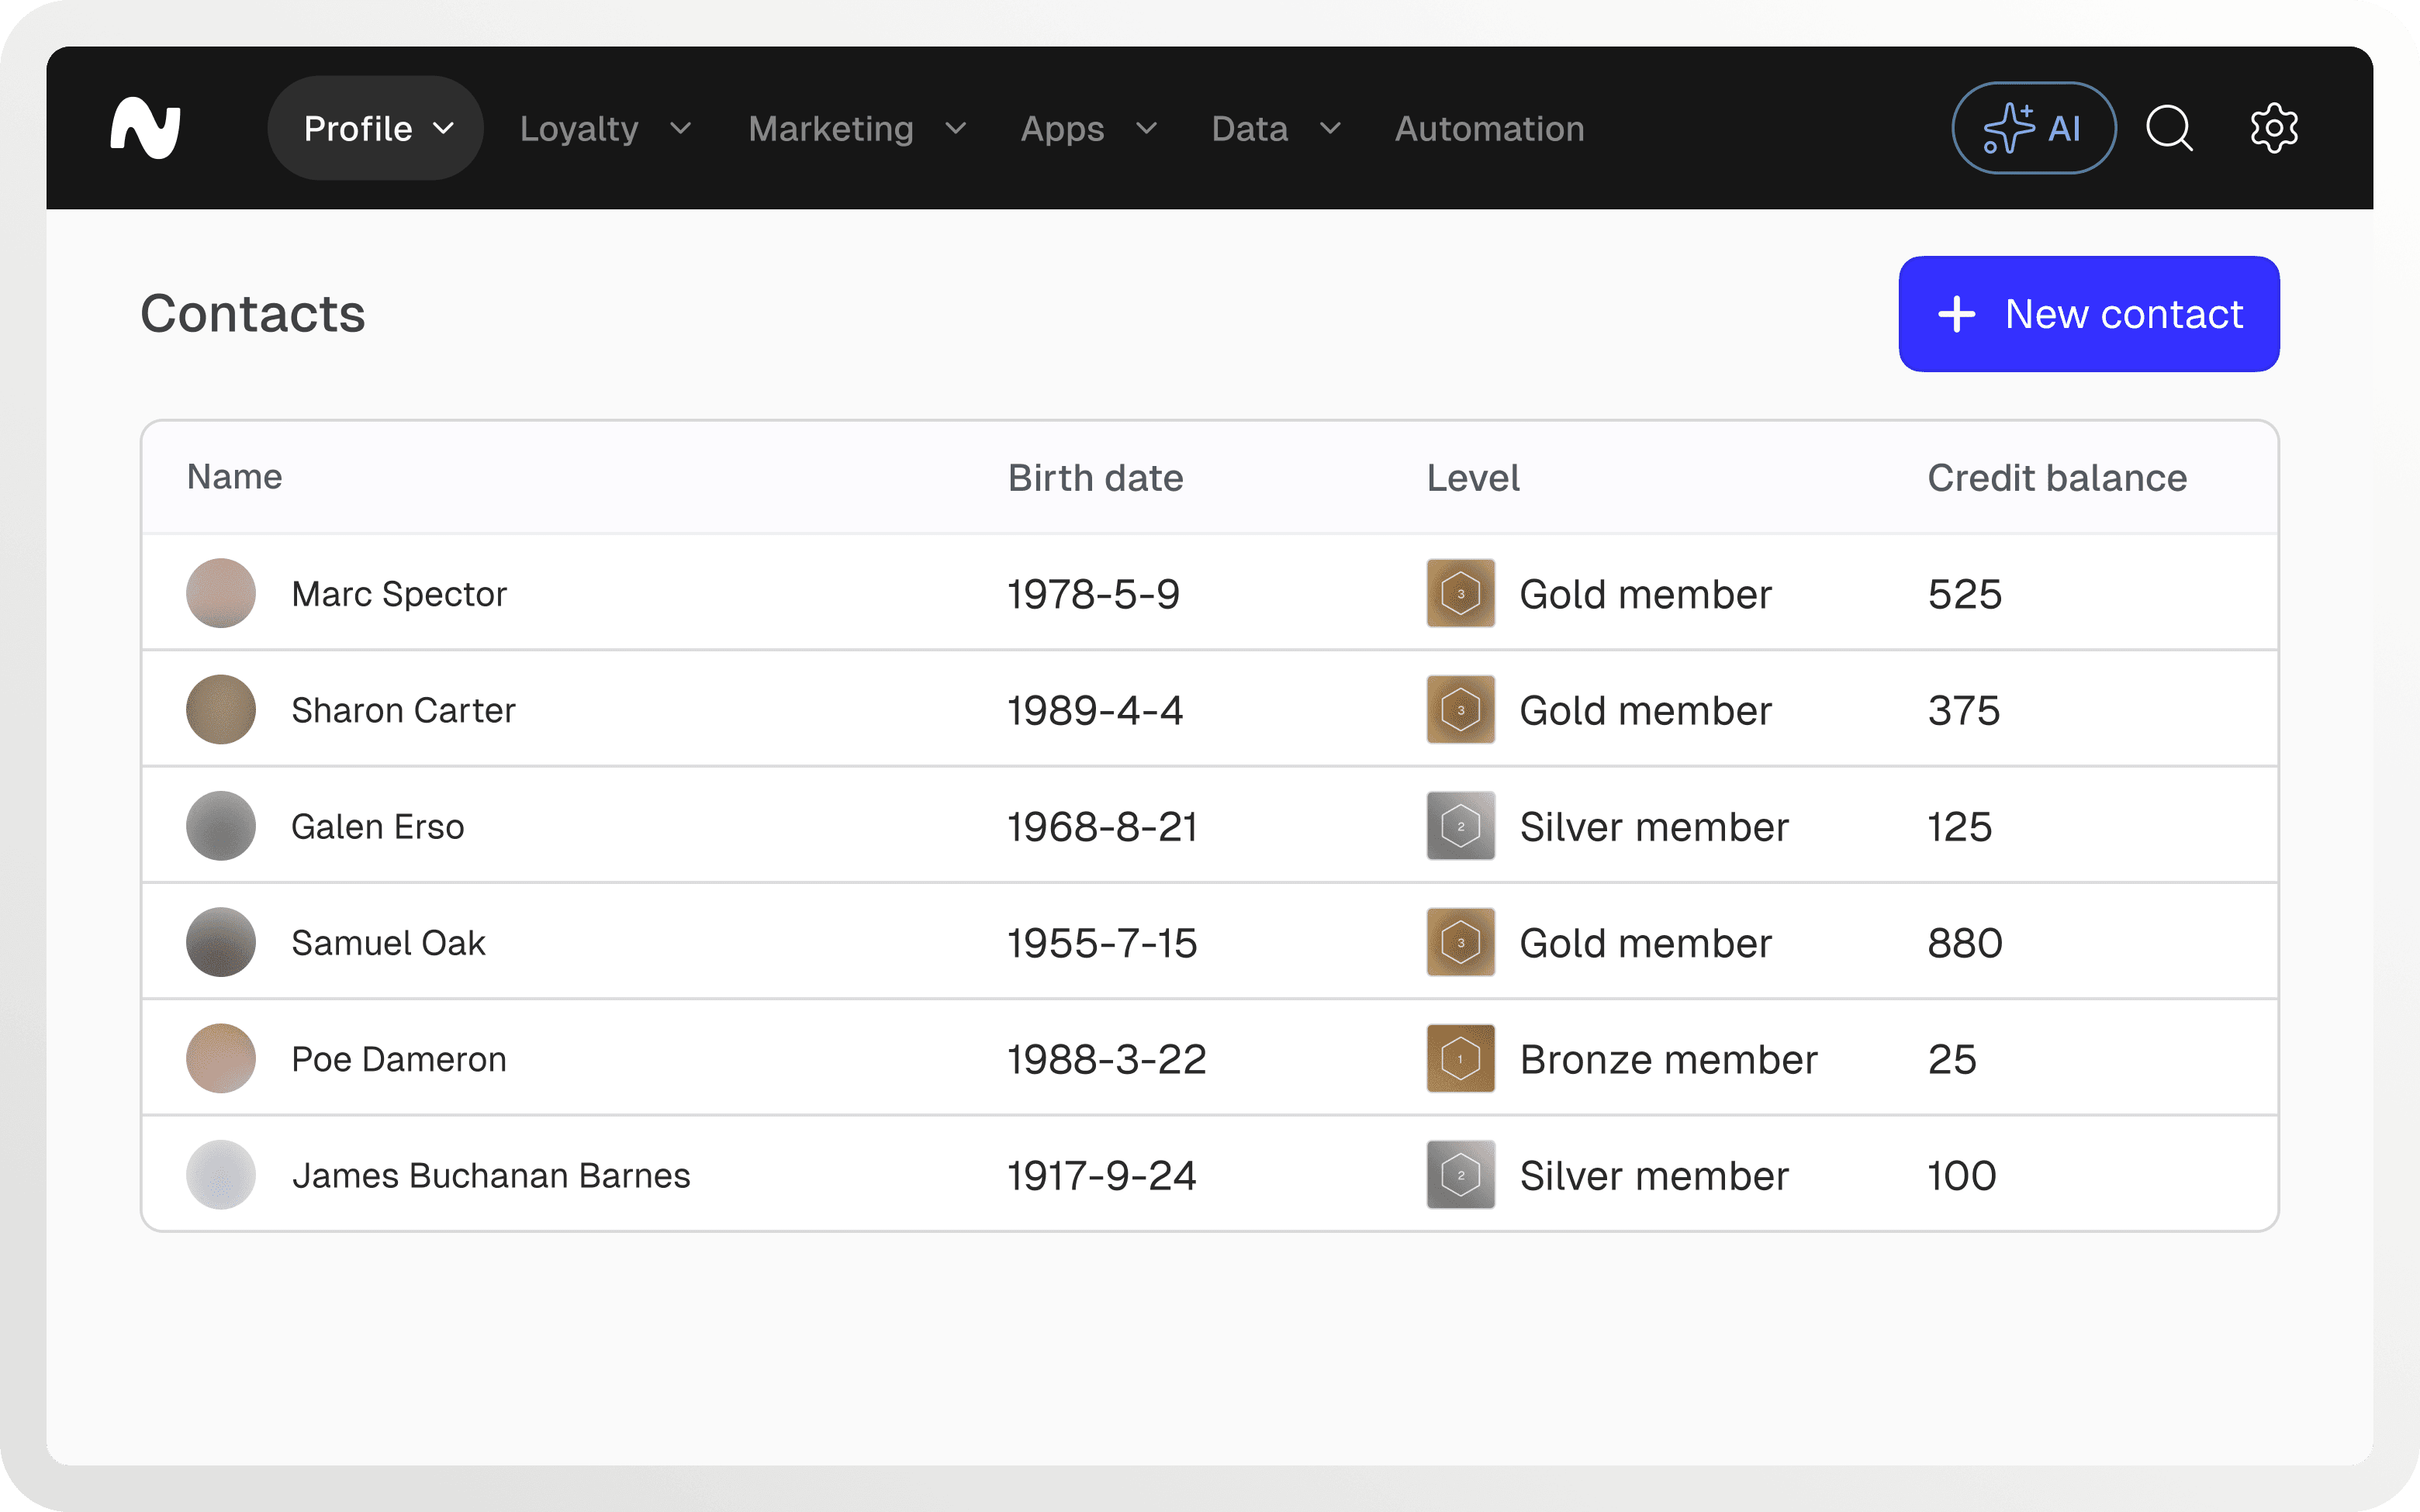Click the New contact button
The width and height of the screenshot is (2420, 1512).
(x=2088, y=314)
